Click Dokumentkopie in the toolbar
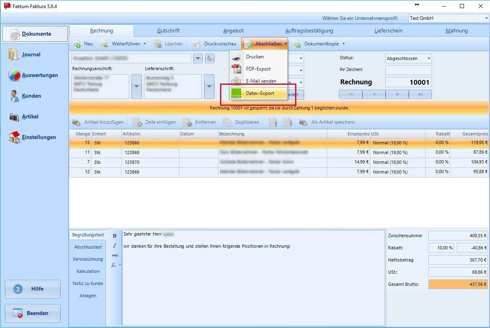Screen dimensions: 490x328 (316, 44)
